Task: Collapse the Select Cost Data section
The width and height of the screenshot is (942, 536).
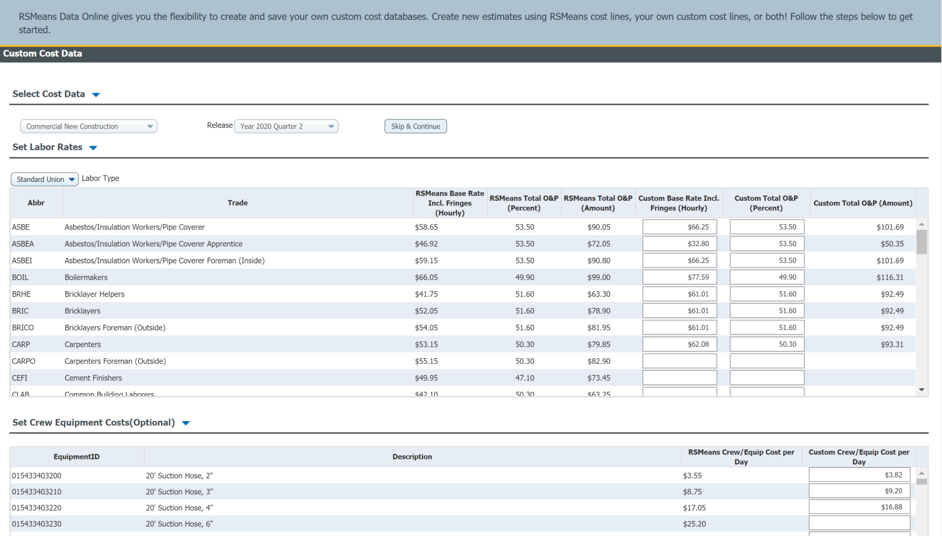Action: coord(96,94)
